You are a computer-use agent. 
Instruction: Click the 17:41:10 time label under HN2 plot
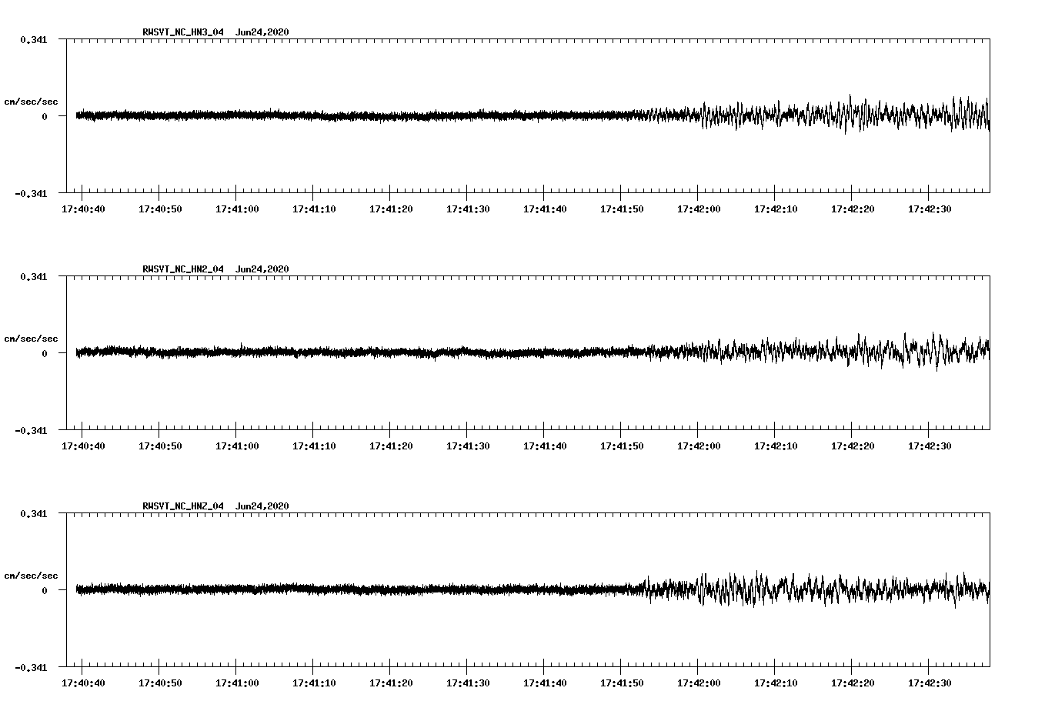(314, 446)
